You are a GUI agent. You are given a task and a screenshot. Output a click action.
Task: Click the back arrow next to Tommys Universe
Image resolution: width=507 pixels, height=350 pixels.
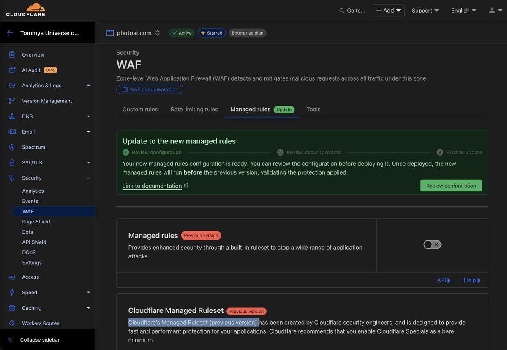[x=10, y=33]
